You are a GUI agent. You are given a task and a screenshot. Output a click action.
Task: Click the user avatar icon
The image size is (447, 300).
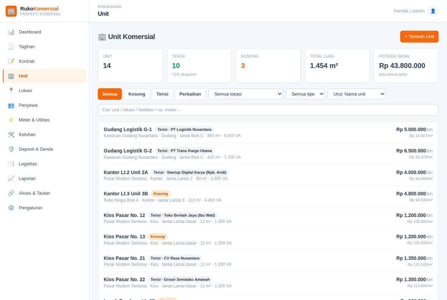coord(433,11)
